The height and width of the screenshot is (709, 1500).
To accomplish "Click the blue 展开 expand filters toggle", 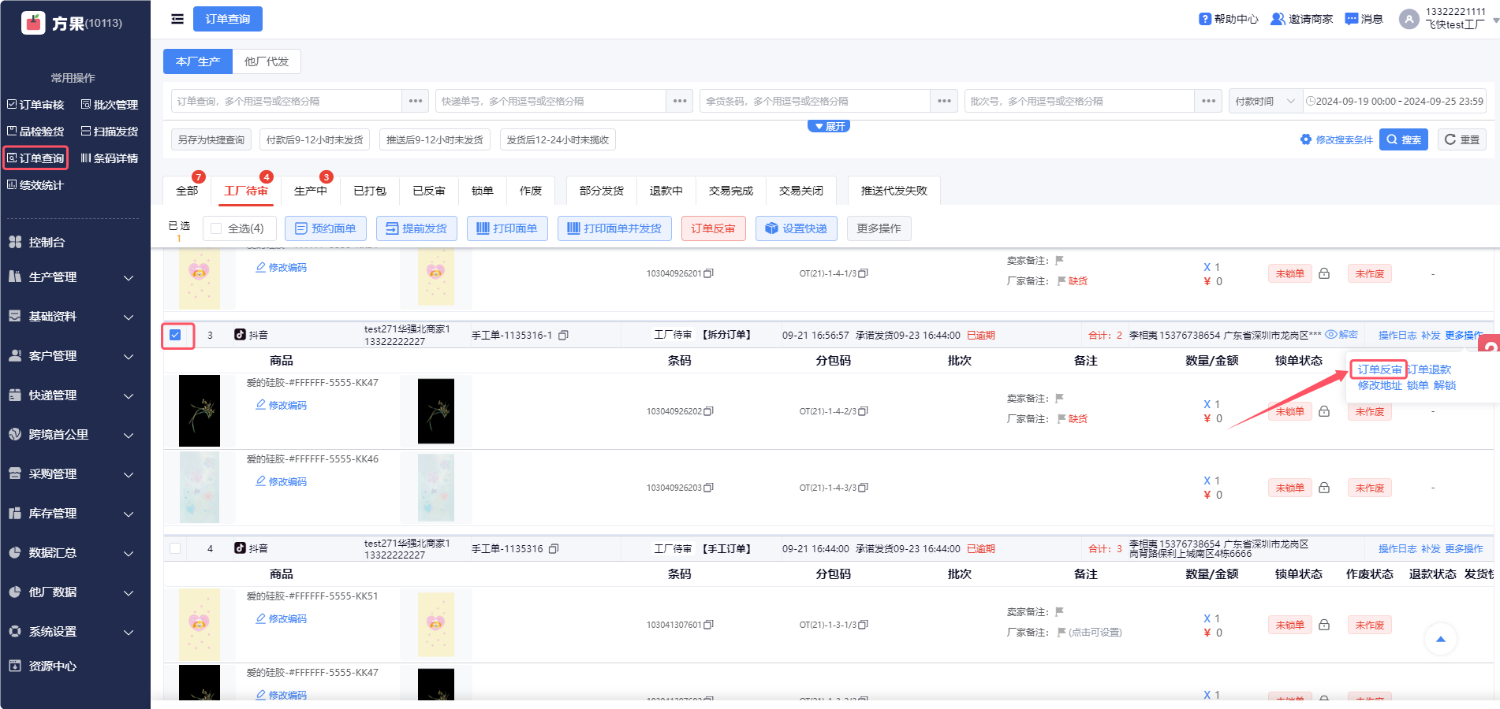I will pyautogui.click(x=829, y=126).
